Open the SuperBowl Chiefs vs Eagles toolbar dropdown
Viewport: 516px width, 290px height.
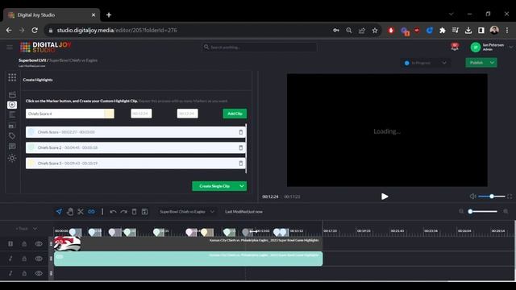click(186, 212)
